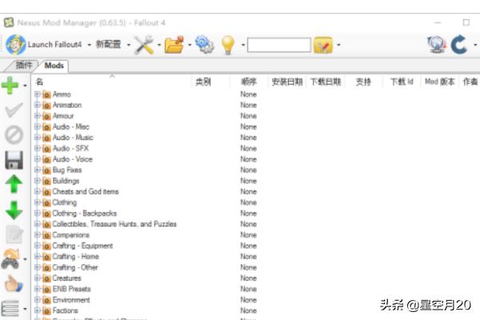
Task: Select the Creatures row
Action: coord(66,278)
